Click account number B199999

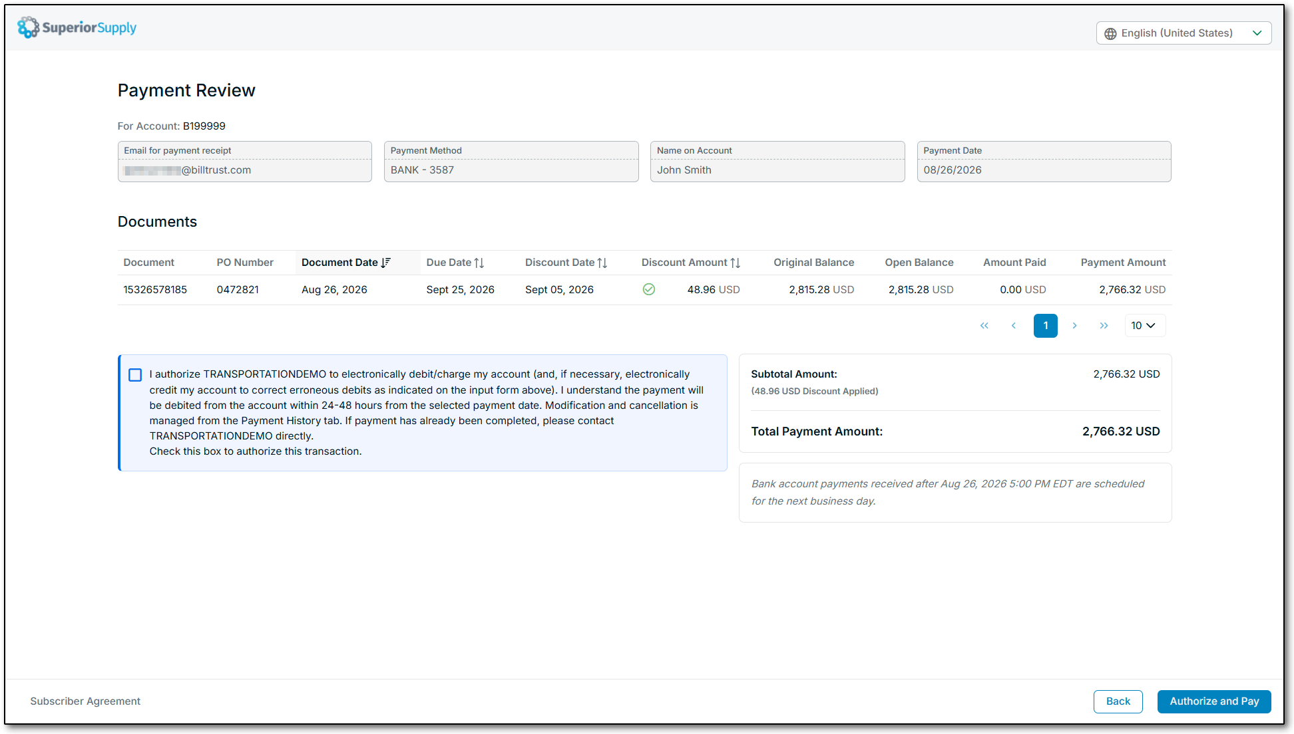coord(204,126)
